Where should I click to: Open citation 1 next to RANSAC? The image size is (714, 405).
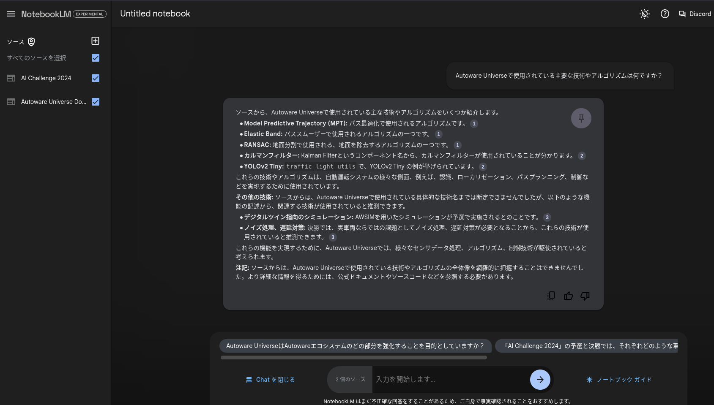point(457,145)
